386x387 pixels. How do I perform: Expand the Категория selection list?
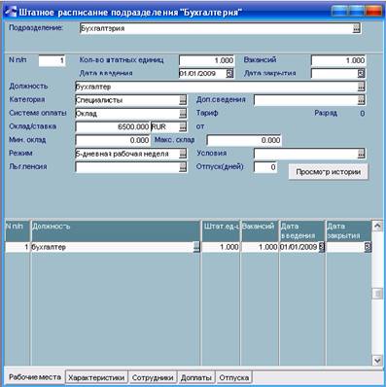point(183,100)
